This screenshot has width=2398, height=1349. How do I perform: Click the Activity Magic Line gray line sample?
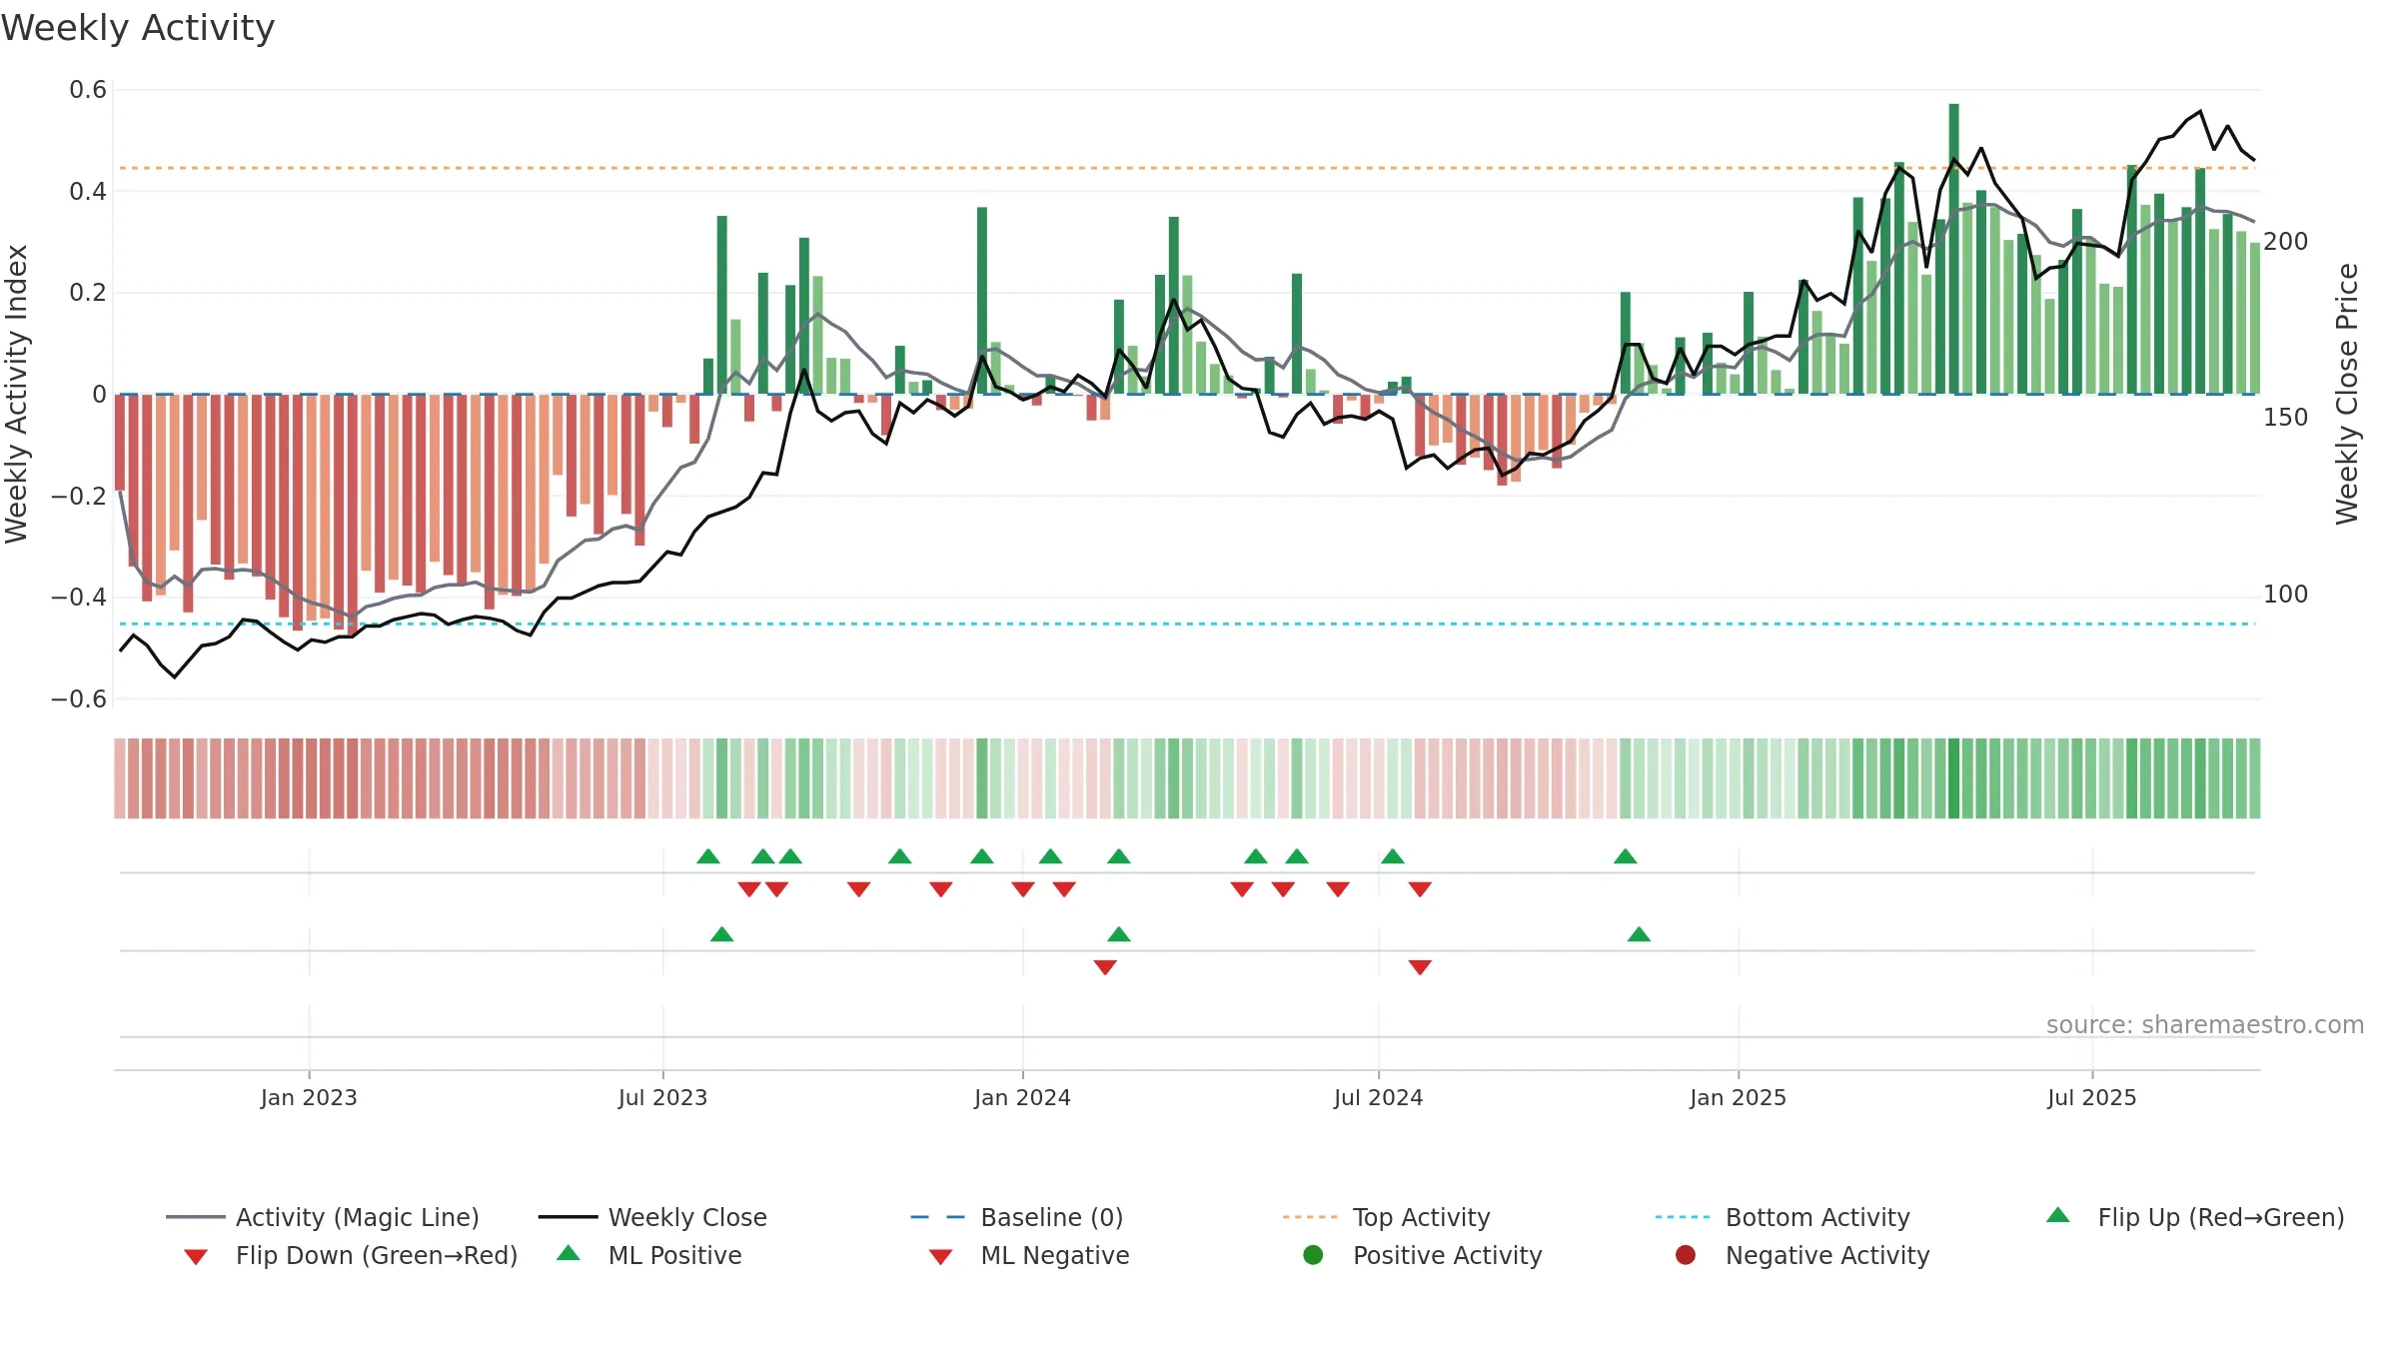195,1217
